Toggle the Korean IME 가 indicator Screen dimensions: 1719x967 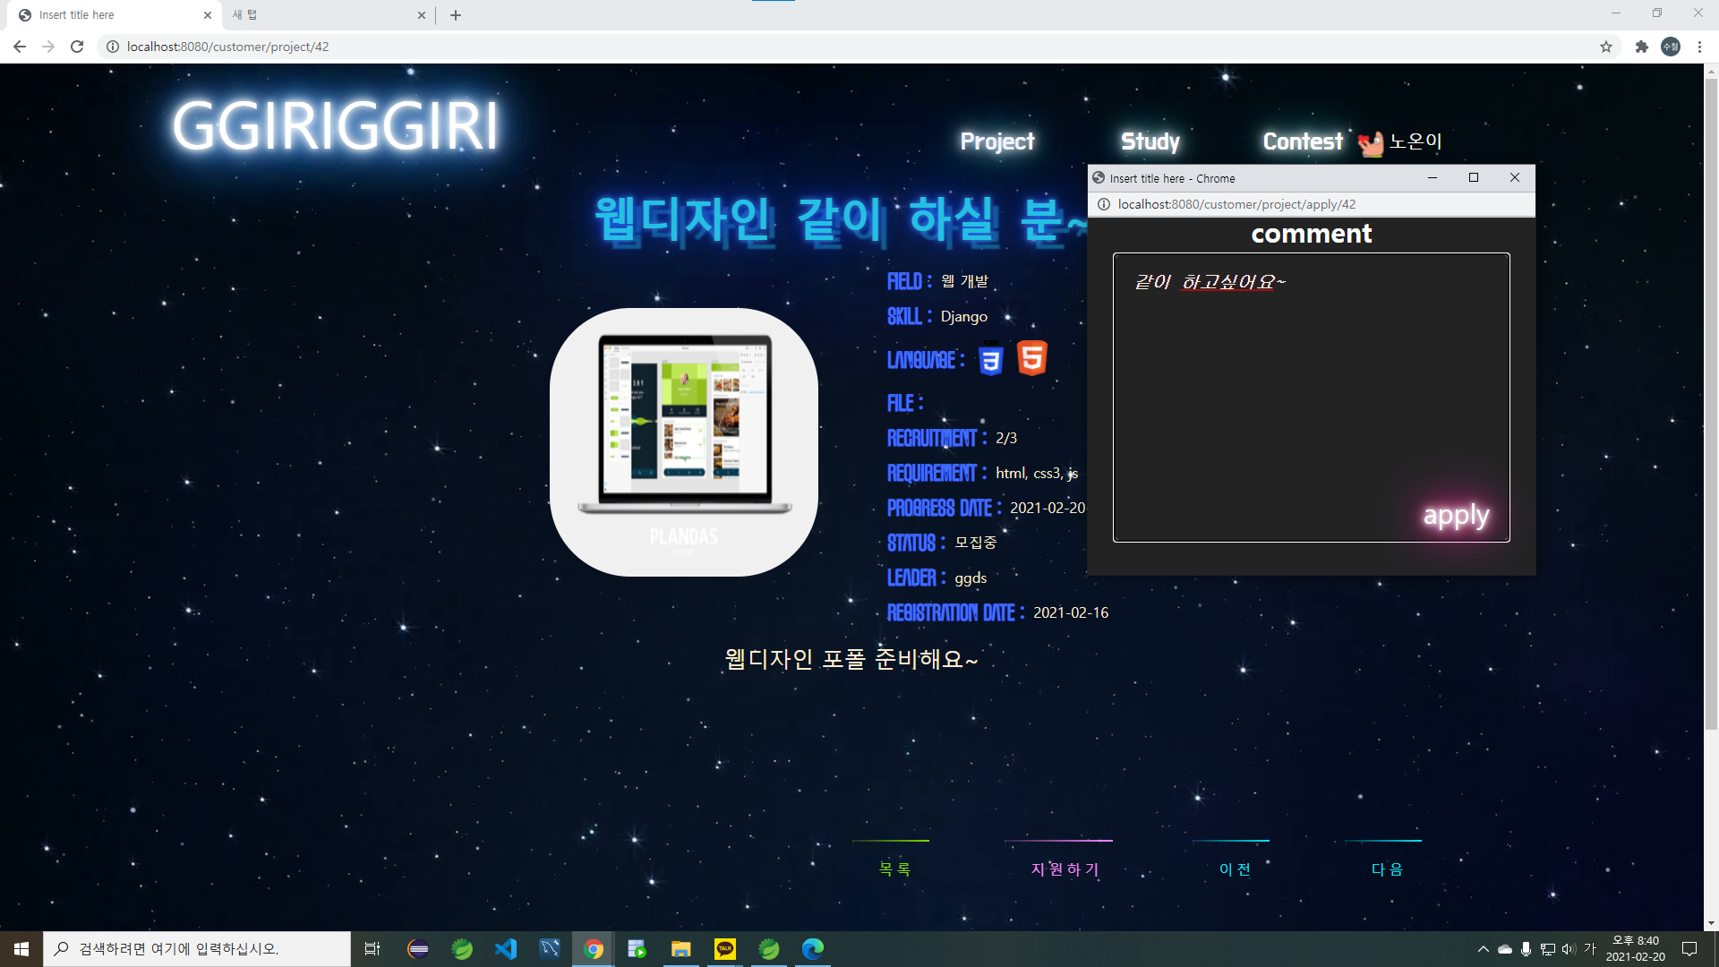point(1592,948)
